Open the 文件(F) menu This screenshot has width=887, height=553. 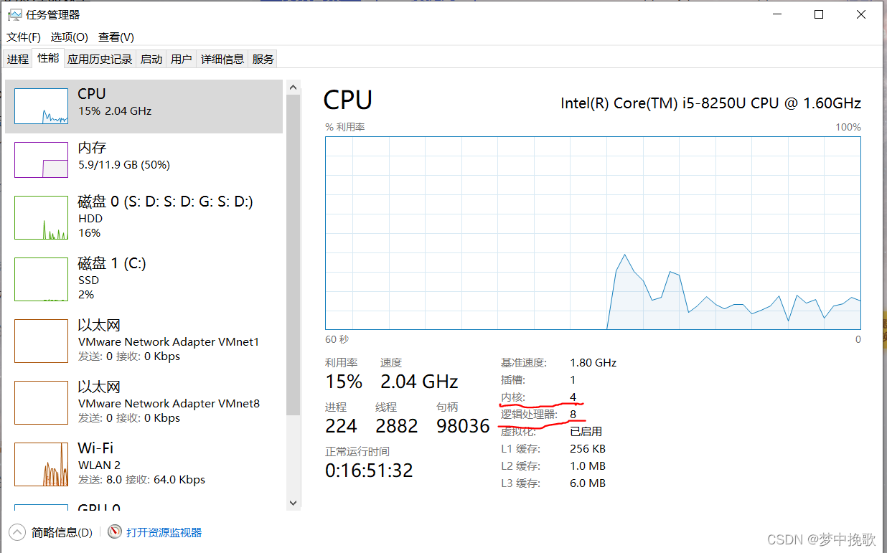coord(24,37)
